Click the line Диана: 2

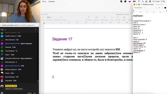[136, 34]
